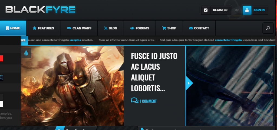Click the building icon in Home tab

[x=7, y=28]
